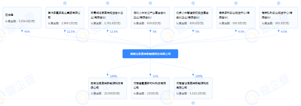The image size is (301, 106).
Task: Expand plus icon above 湖北小米长江产业基金合伙企业
Action: pyautogui.click(x=150, y=3)
